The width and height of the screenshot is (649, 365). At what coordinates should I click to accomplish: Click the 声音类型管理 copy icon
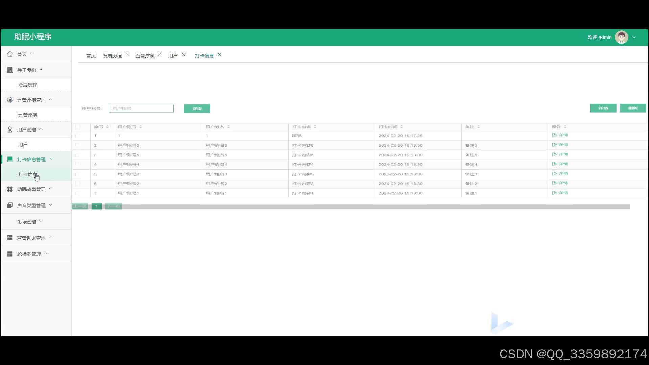(10, 205)
